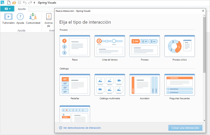Choose the Preguntas frecuentes interaction
This screenshot has width=210, height=135.
pyautogui.click(x=180, y=85)
